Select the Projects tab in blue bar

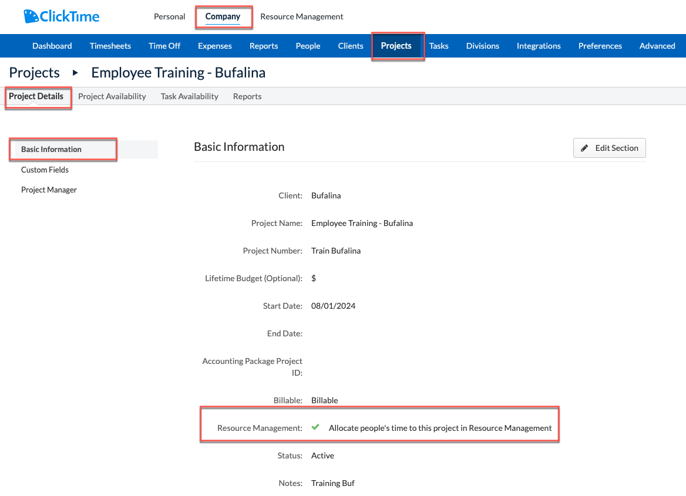[396, 46]
